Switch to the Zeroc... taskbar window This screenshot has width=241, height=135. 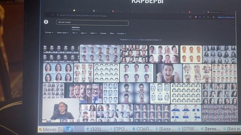[210, 129]
